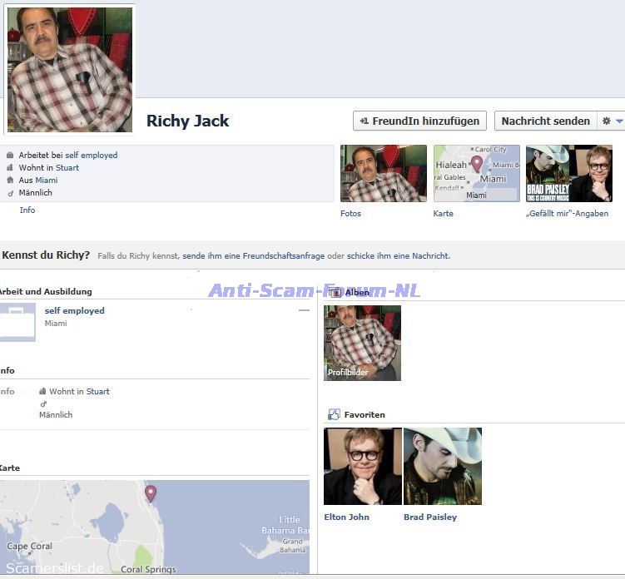625x579 pixels.
Task: Click the gear settings icon beside Nachricht senden
Action: point(606,121)
